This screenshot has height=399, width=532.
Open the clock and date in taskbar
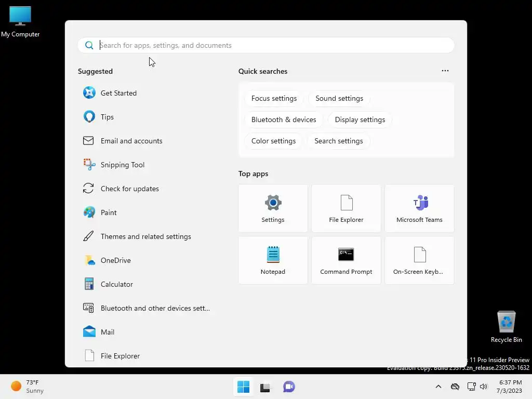click(510, 387)
